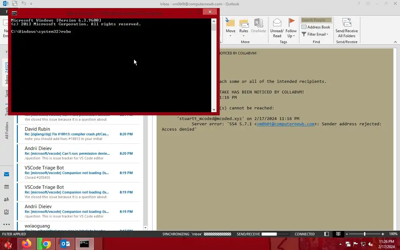This screenshot has height=250, width=400.
Task: Click message list scroll-down arrow
Action: coord(145,228)
